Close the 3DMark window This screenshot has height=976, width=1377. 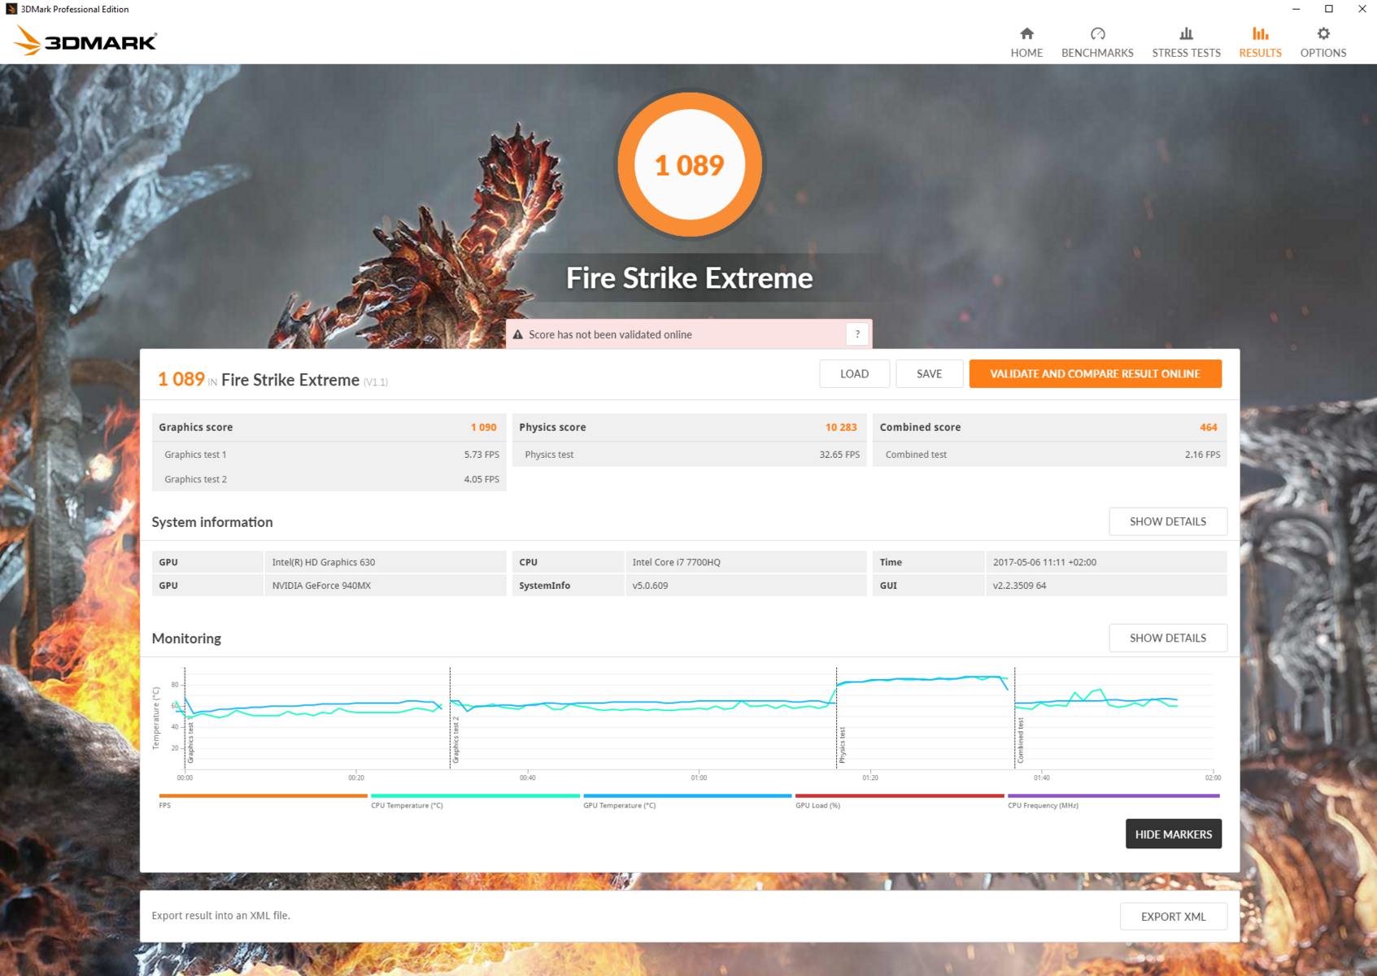pos(1362,9)
